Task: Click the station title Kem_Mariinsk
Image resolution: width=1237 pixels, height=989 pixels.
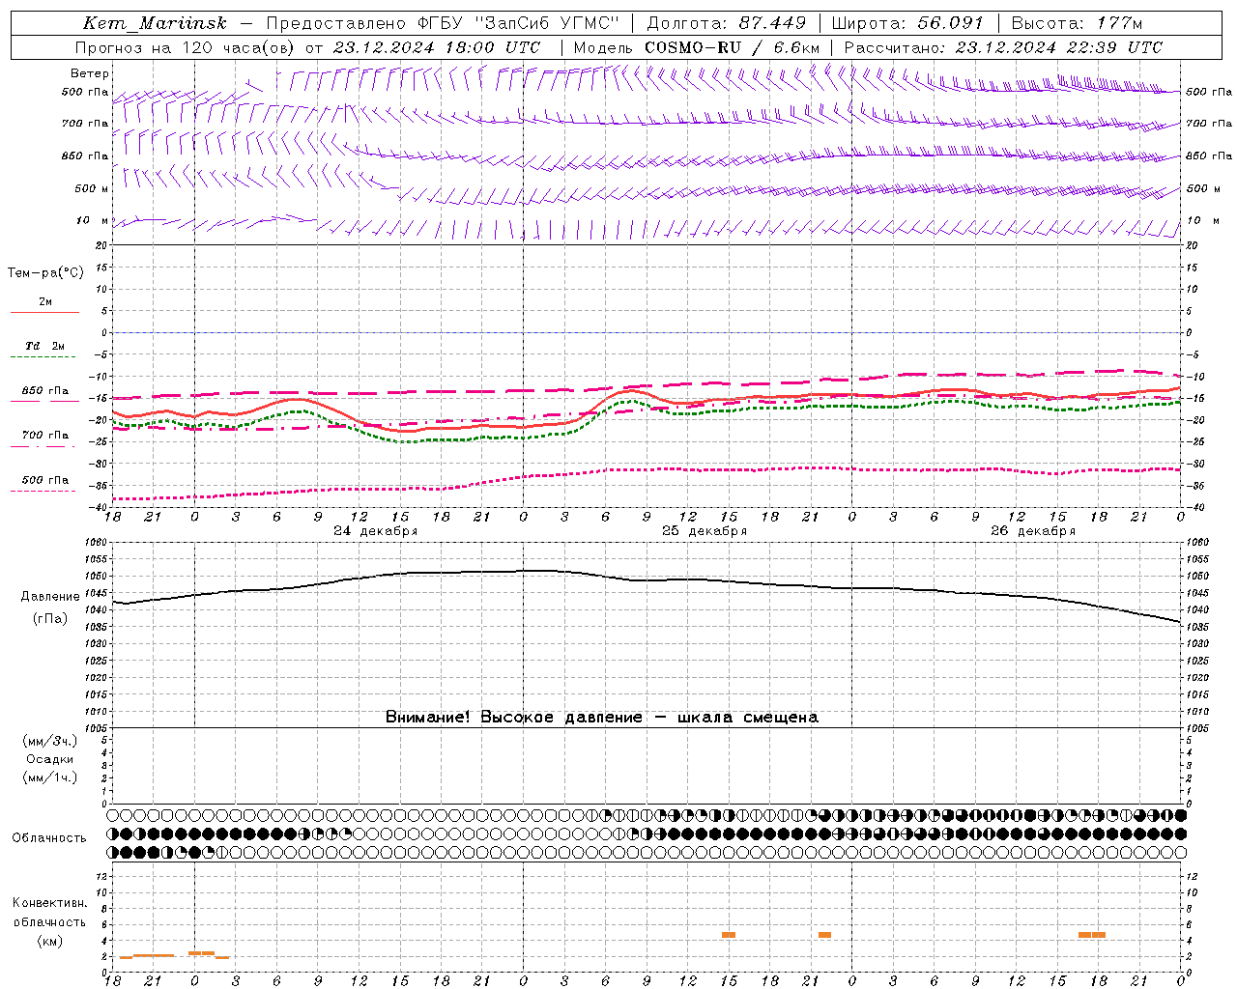Action: (155, 23)
